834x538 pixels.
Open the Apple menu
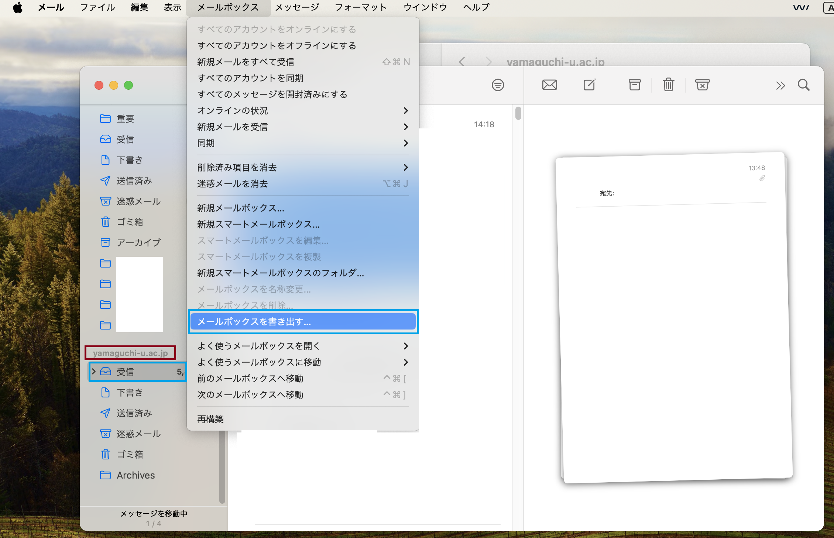(18, 7)
